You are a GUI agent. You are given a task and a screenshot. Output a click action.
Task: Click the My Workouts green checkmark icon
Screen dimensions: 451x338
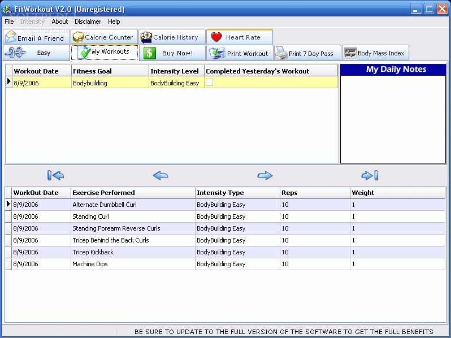pos(84,52)
